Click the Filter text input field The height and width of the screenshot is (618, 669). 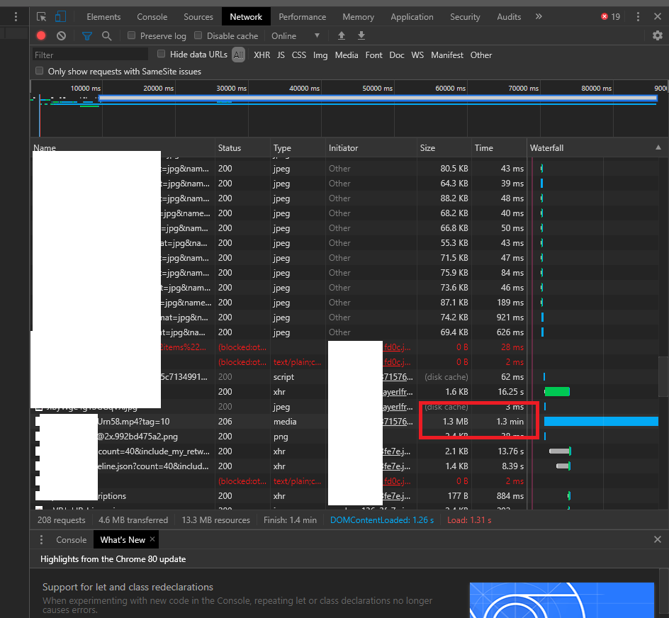[x=90, y=55]
